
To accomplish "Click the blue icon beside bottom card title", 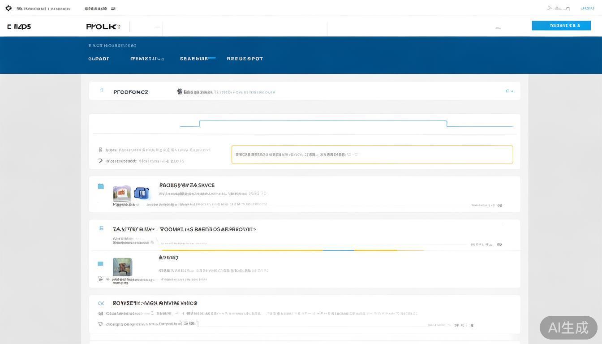I will [x=101, y=303].
